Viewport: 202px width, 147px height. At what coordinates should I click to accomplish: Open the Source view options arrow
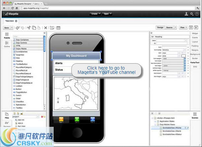pos(175,28)
